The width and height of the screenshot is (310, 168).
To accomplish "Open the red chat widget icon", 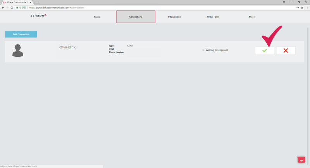I will point(301,159).
